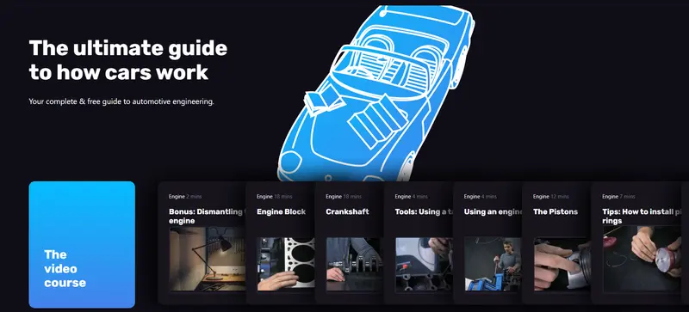Open the 'Crankshaft' lesson title

tap(347, 211)
